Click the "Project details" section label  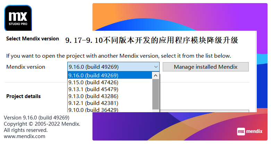click(23, 96)
